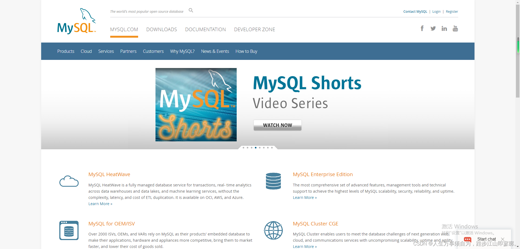Image resolution: width=520 pixels, height=249 pixels.
Task: Open the Customers menu item
Action: pos(153,51)
